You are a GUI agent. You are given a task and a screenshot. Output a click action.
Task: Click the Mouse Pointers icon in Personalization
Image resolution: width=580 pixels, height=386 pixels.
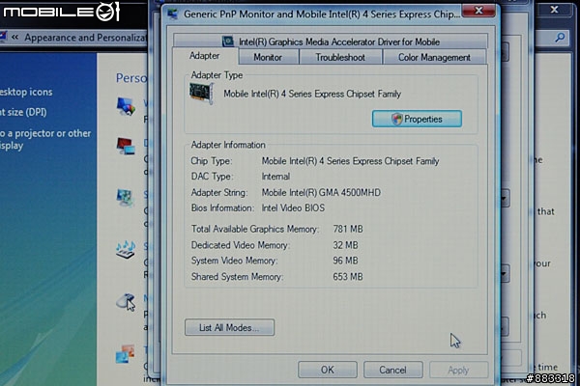(x=126, y=302)
